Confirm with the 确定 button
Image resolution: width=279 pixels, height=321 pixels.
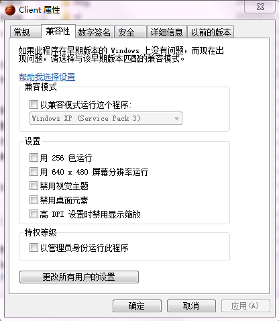pyautogui.click(x=137, y=306)
